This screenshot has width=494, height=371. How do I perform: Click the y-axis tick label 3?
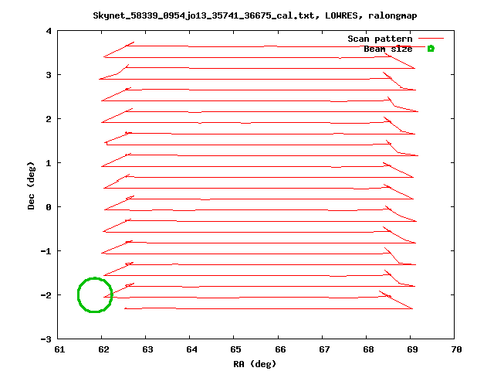(x=49, y=75)
